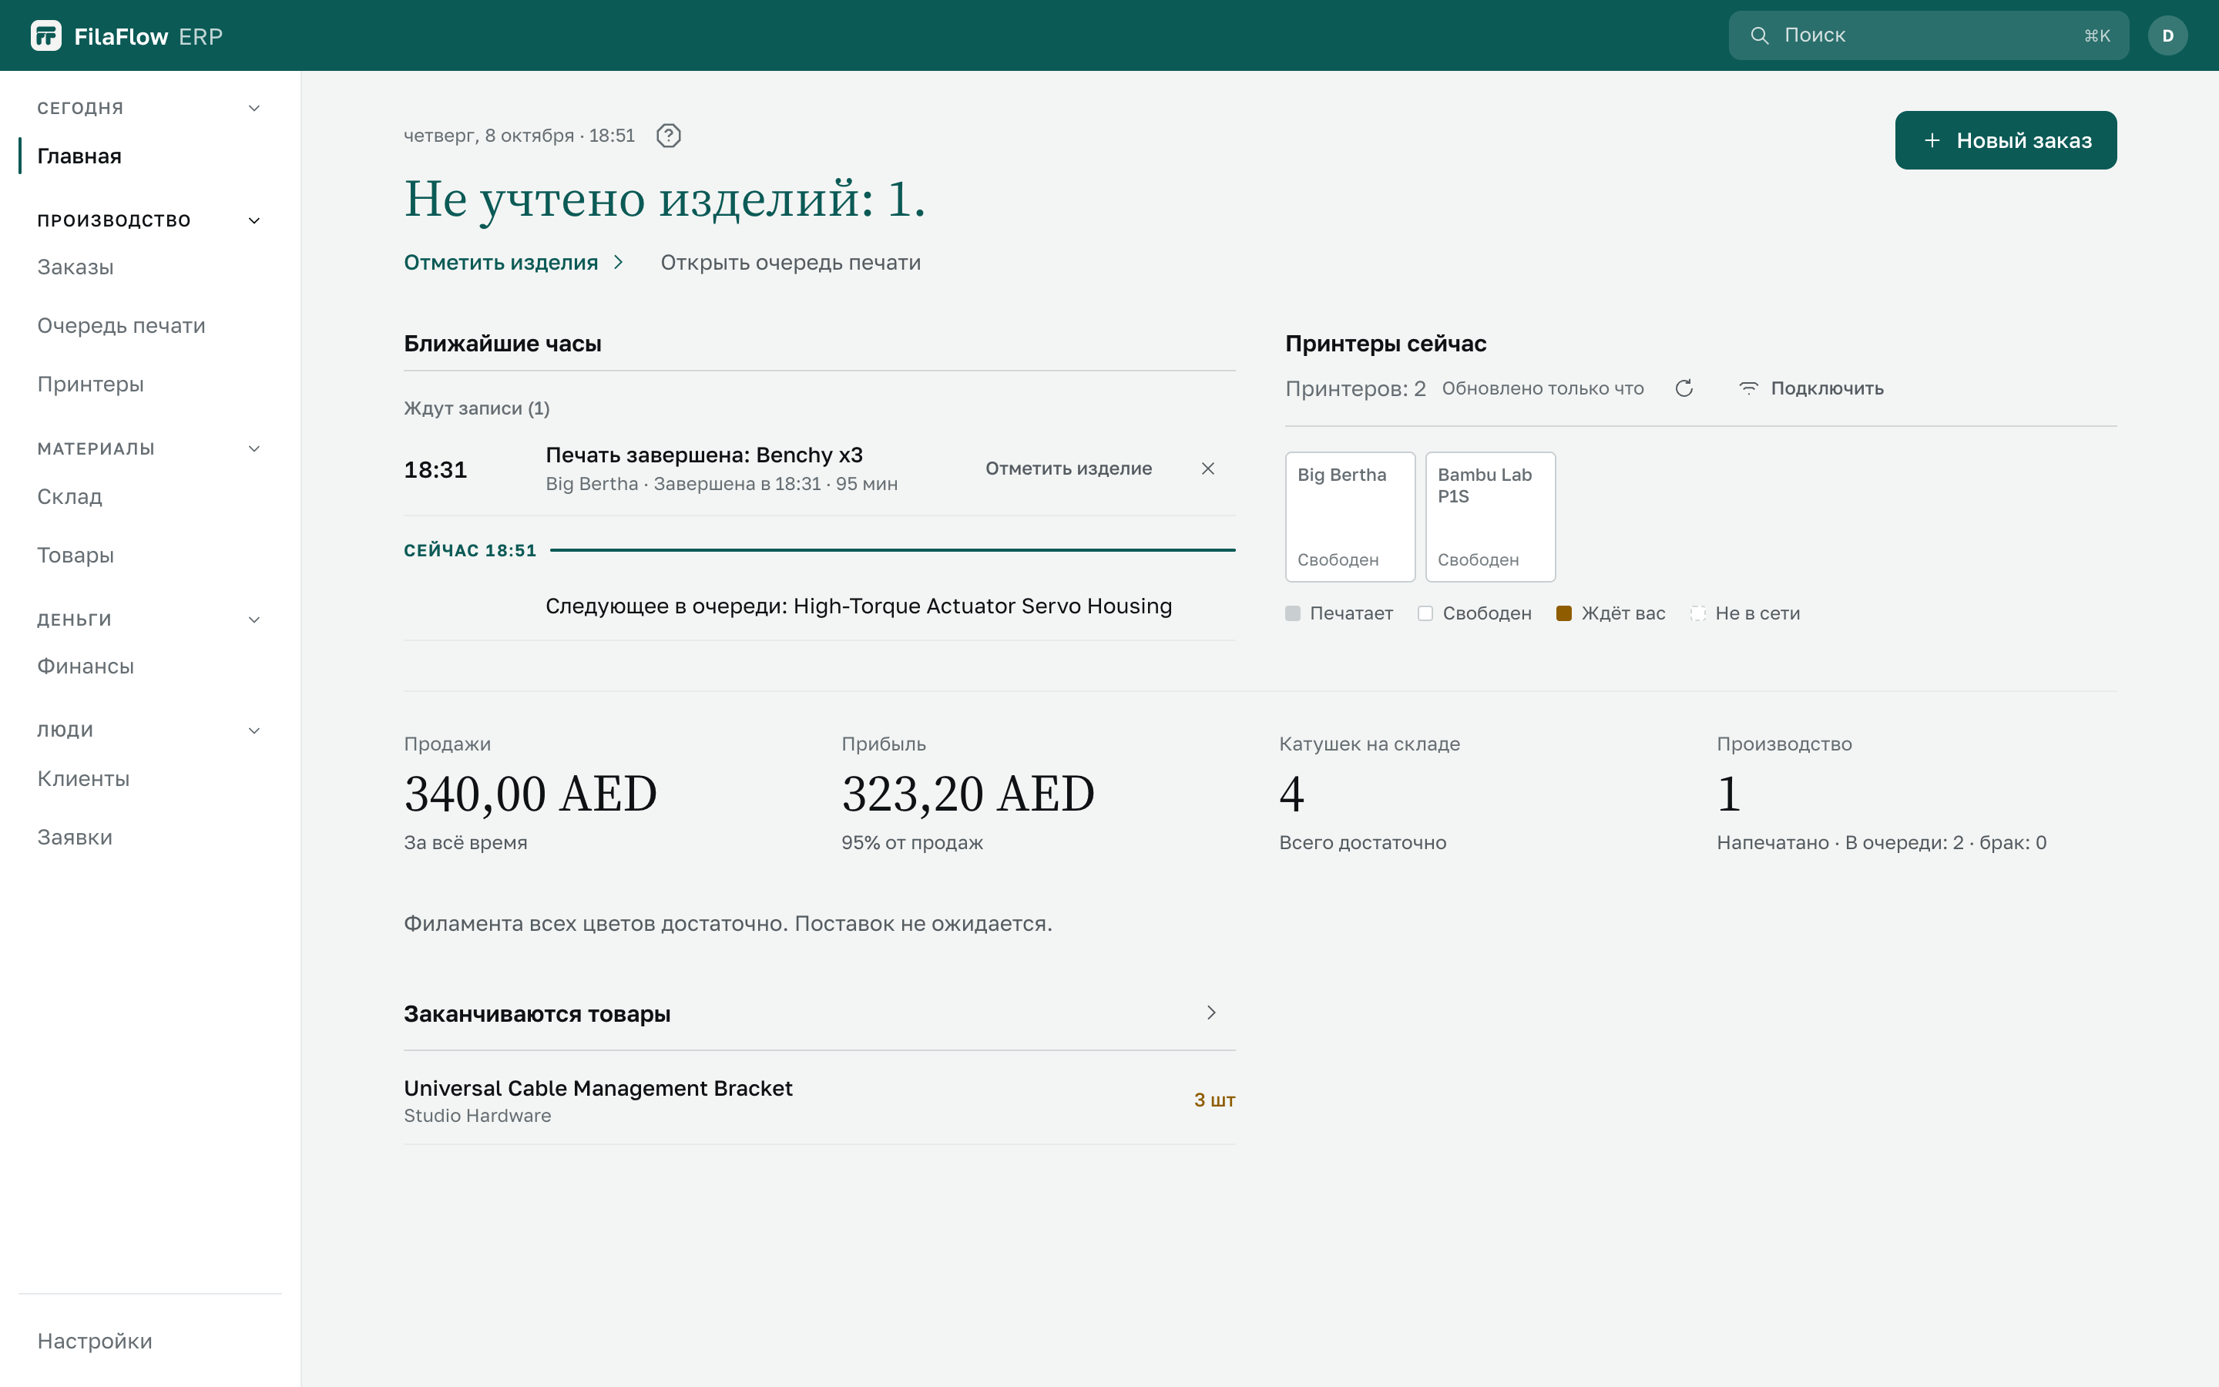Open Финансы in sidebar
This screenshot has height=1387, width=2219.
coord(149,666)
